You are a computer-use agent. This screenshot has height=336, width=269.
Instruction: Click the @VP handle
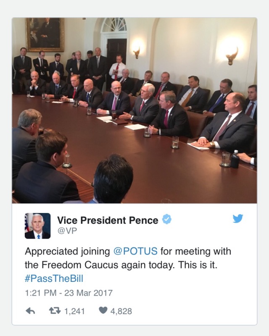(67, 231)
